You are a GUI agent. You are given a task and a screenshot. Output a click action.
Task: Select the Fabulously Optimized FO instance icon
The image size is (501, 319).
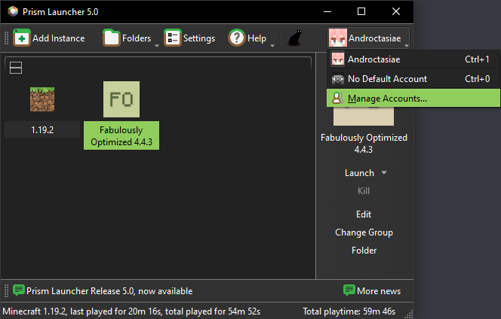click(x=121, y=99)
